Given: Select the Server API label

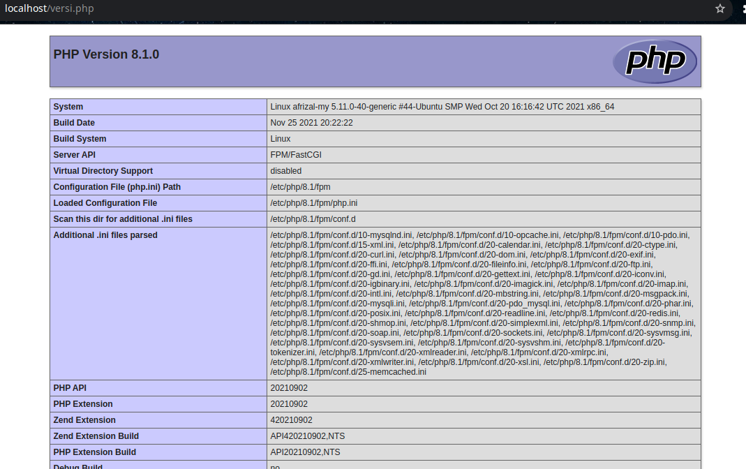Looking at the screenshot, I should click(x=74, y=155).
